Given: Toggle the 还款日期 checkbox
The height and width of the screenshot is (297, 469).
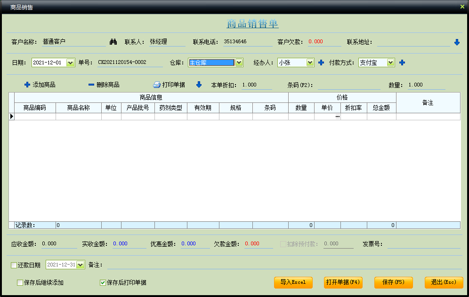Looking at the screenshot, I should pyautogui.click(x=14, y=265).
